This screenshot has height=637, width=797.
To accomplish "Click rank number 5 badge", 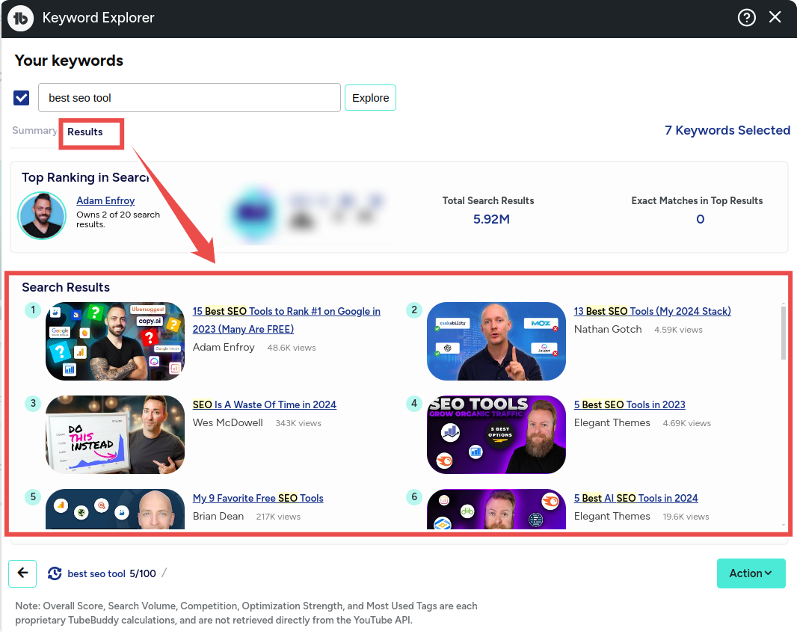I will coord(33,496).
